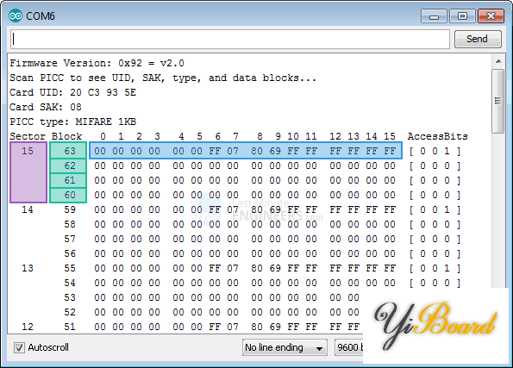This screenshot has height=368, width=513.
Task: Click block number 55
Action: (70, 268)
